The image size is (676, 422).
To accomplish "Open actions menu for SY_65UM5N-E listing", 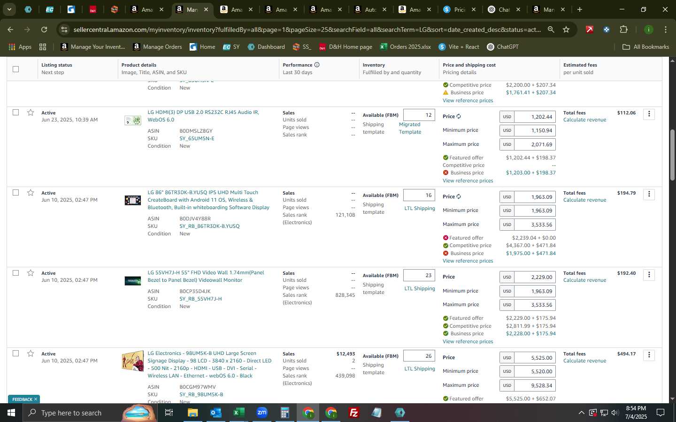I will coord(649,114).
